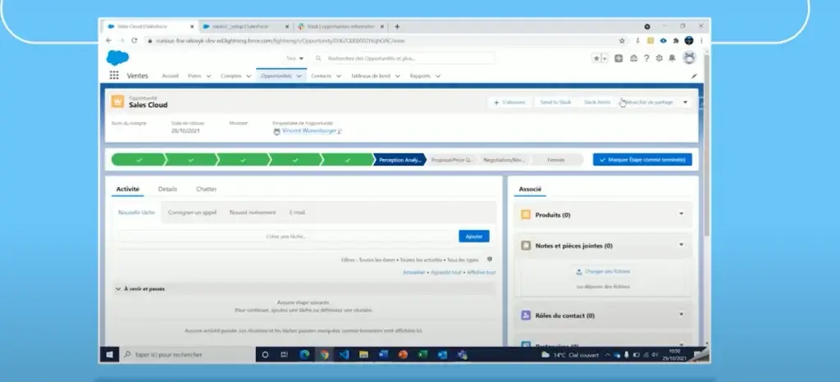
Task: Go to the Accueil navigation tab
Action: click(171, 76)
